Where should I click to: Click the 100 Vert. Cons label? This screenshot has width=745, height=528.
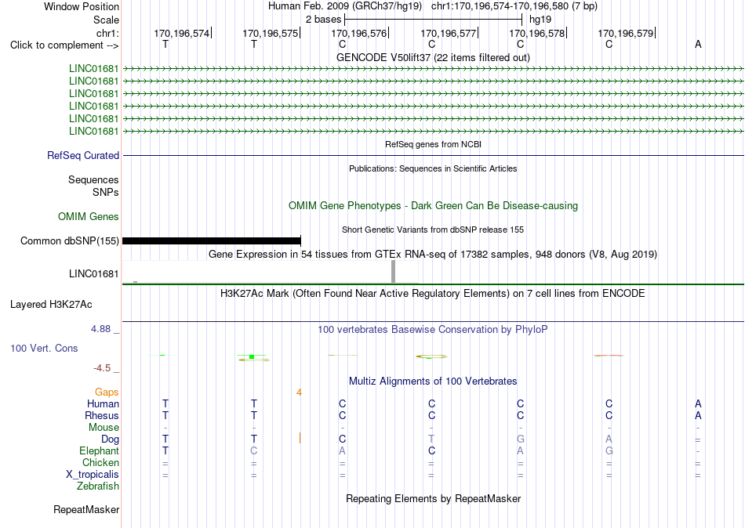click(44, 348)
